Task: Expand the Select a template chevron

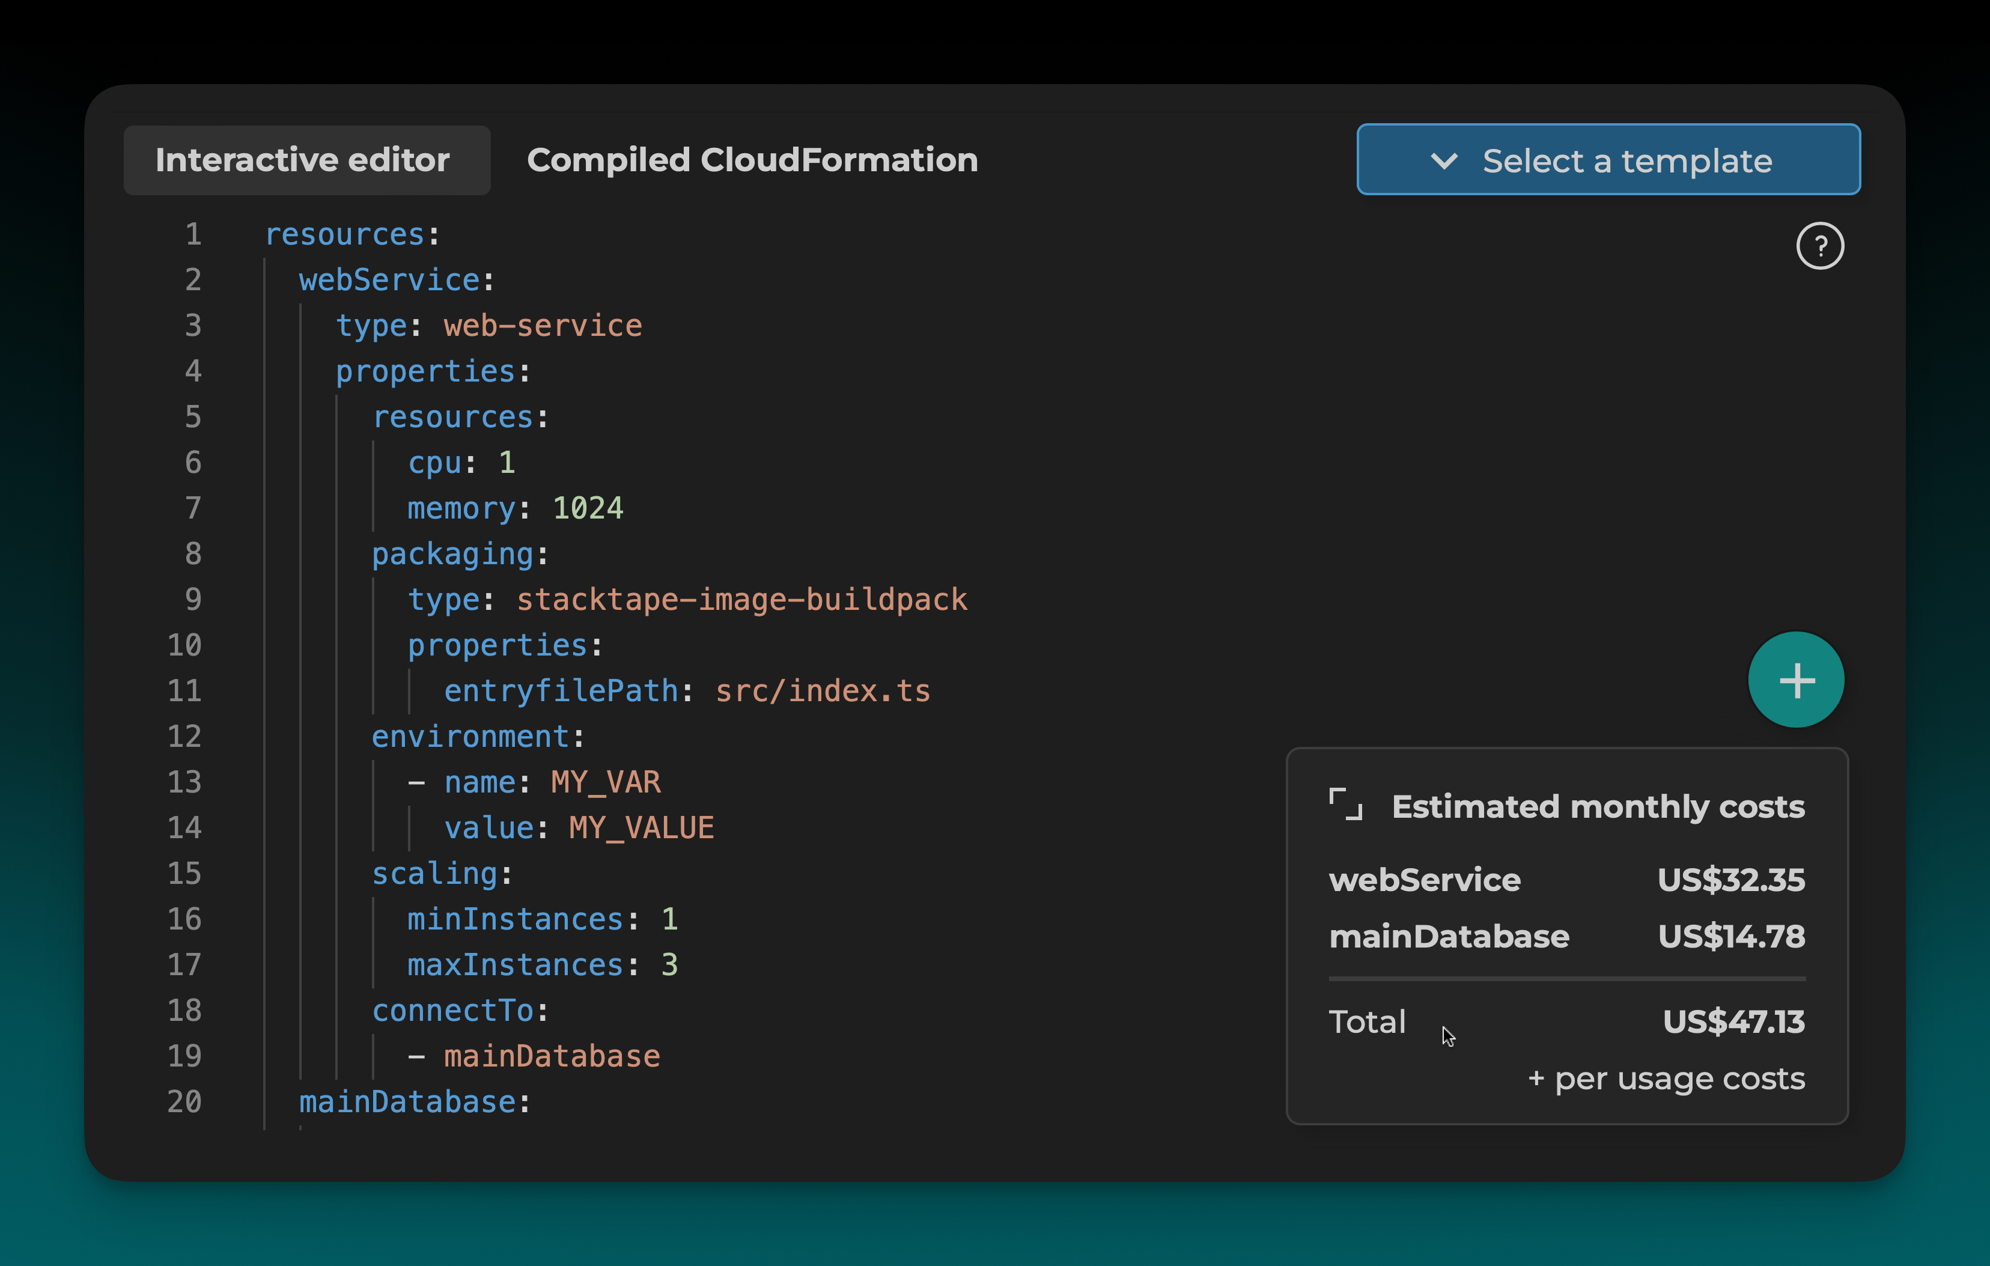Action: 1444,160
